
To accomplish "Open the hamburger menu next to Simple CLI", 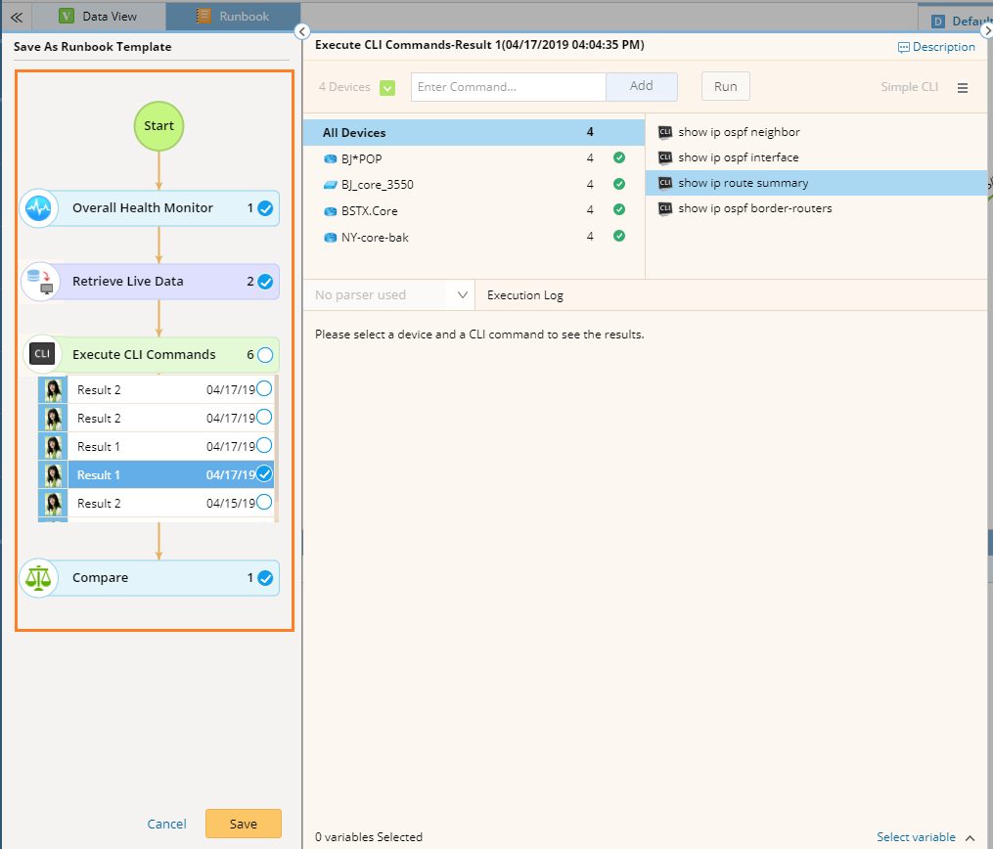I will pos(963,88).
